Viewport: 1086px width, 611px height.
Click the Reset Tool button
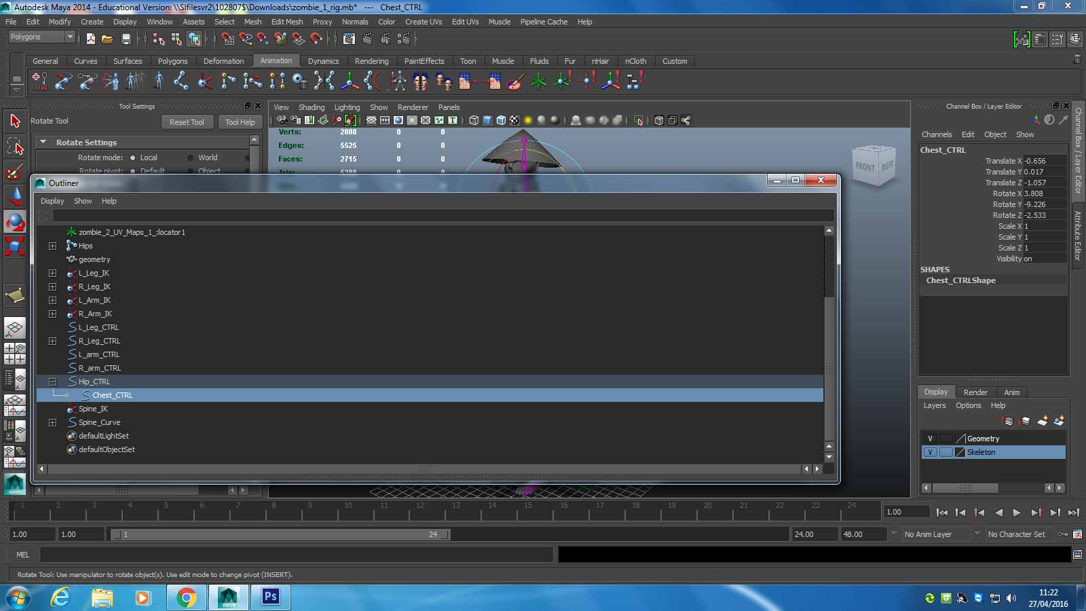coord(187,122)
